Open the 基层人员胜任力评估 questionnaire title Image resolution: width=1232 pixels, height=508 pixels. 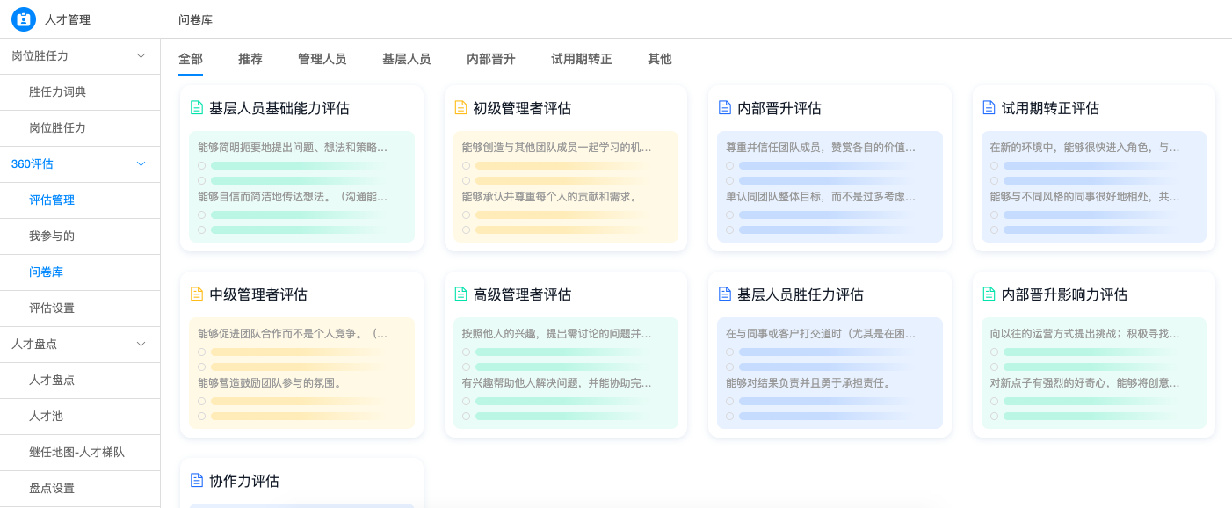coord(801,294)
